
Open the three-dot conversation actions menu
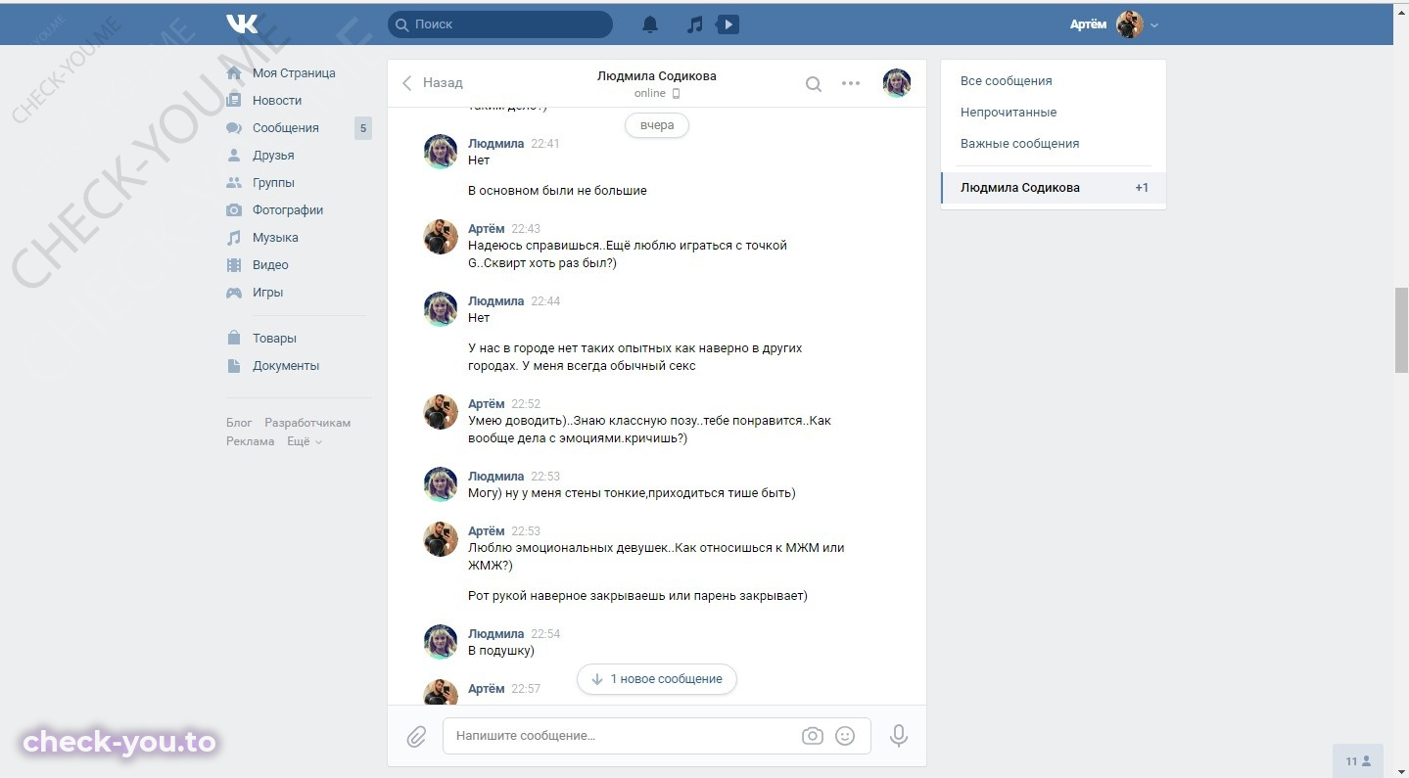851,83
